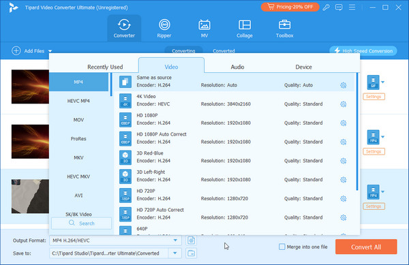Open settings gear for HD 1080P Auto Correct
This screenshot has height=265, width=409.
click(x=344, y=142)
